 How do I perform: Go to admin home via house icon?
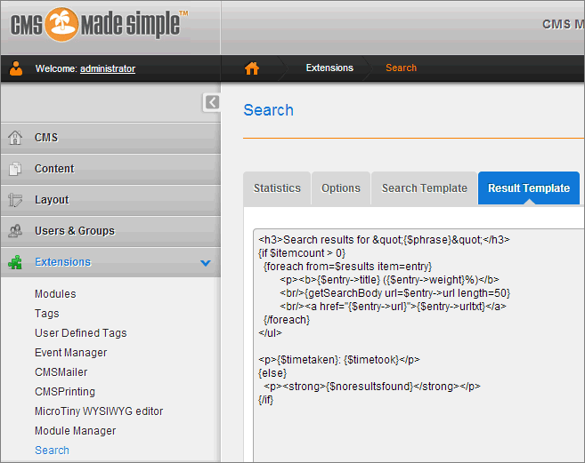(252, 68)
